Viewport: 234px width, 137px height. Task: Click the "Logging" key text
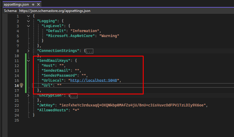click(47, 21)
